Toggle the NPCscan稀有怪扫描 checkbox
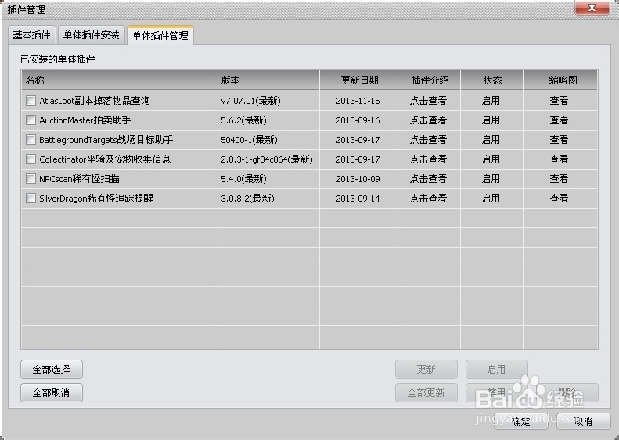This screenshot has height=440, width=619. (x=31, y=179)
